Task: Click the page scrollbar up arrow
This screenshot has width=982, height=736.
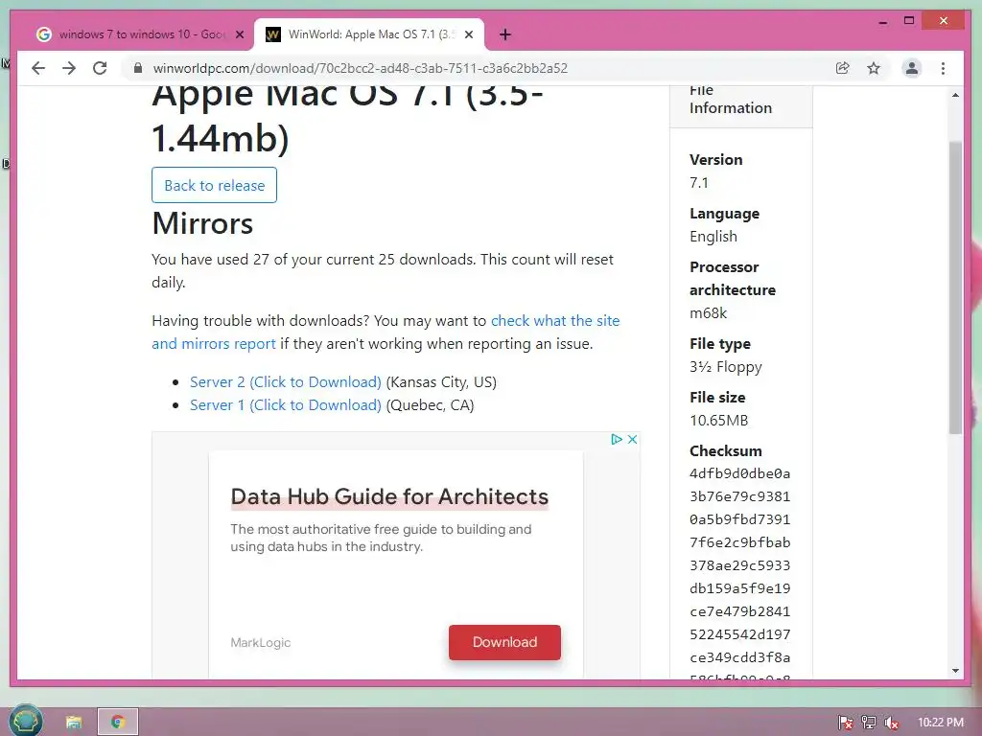Action: (955, 95)
